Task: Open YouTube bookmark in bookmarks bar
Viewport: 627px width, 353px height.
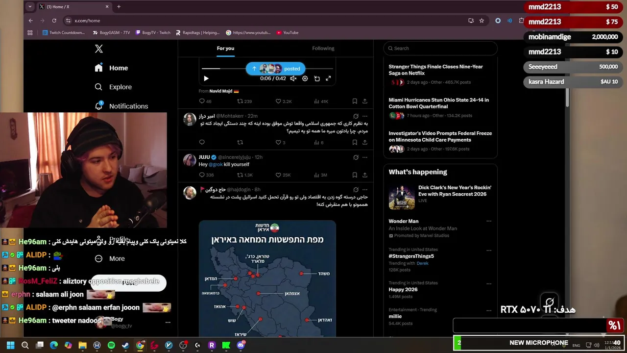Action: (x=287, y=33)
